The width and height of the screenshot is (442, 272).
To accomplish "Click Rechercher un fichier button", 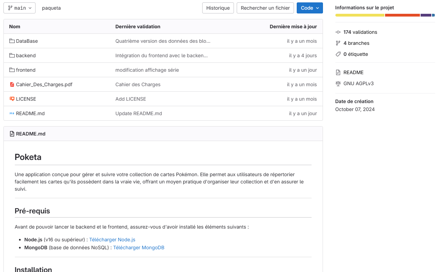I will pyautogui.click(x=265, y=8).
